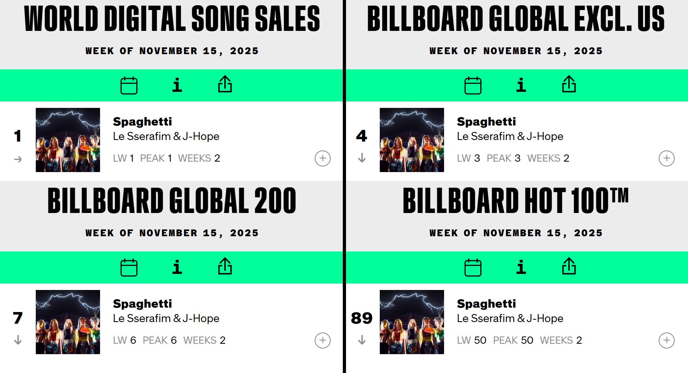Expand Spaghetti entry in World Digital Song Sales
This screenshot has height=373, width=688.
[x=323, y=158]
